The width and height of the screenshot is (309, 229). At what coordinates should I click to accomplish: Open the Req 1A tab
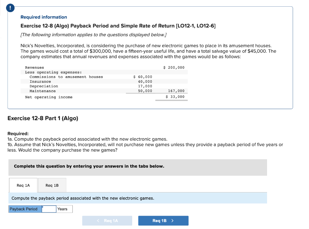tap(23, 185)
